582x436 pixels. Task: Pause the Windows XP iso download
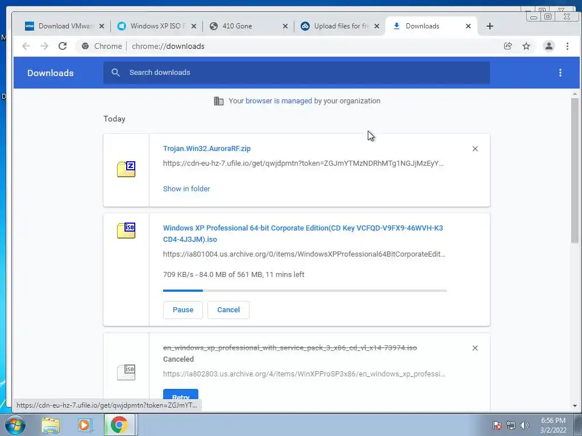(x=183, y=310)
